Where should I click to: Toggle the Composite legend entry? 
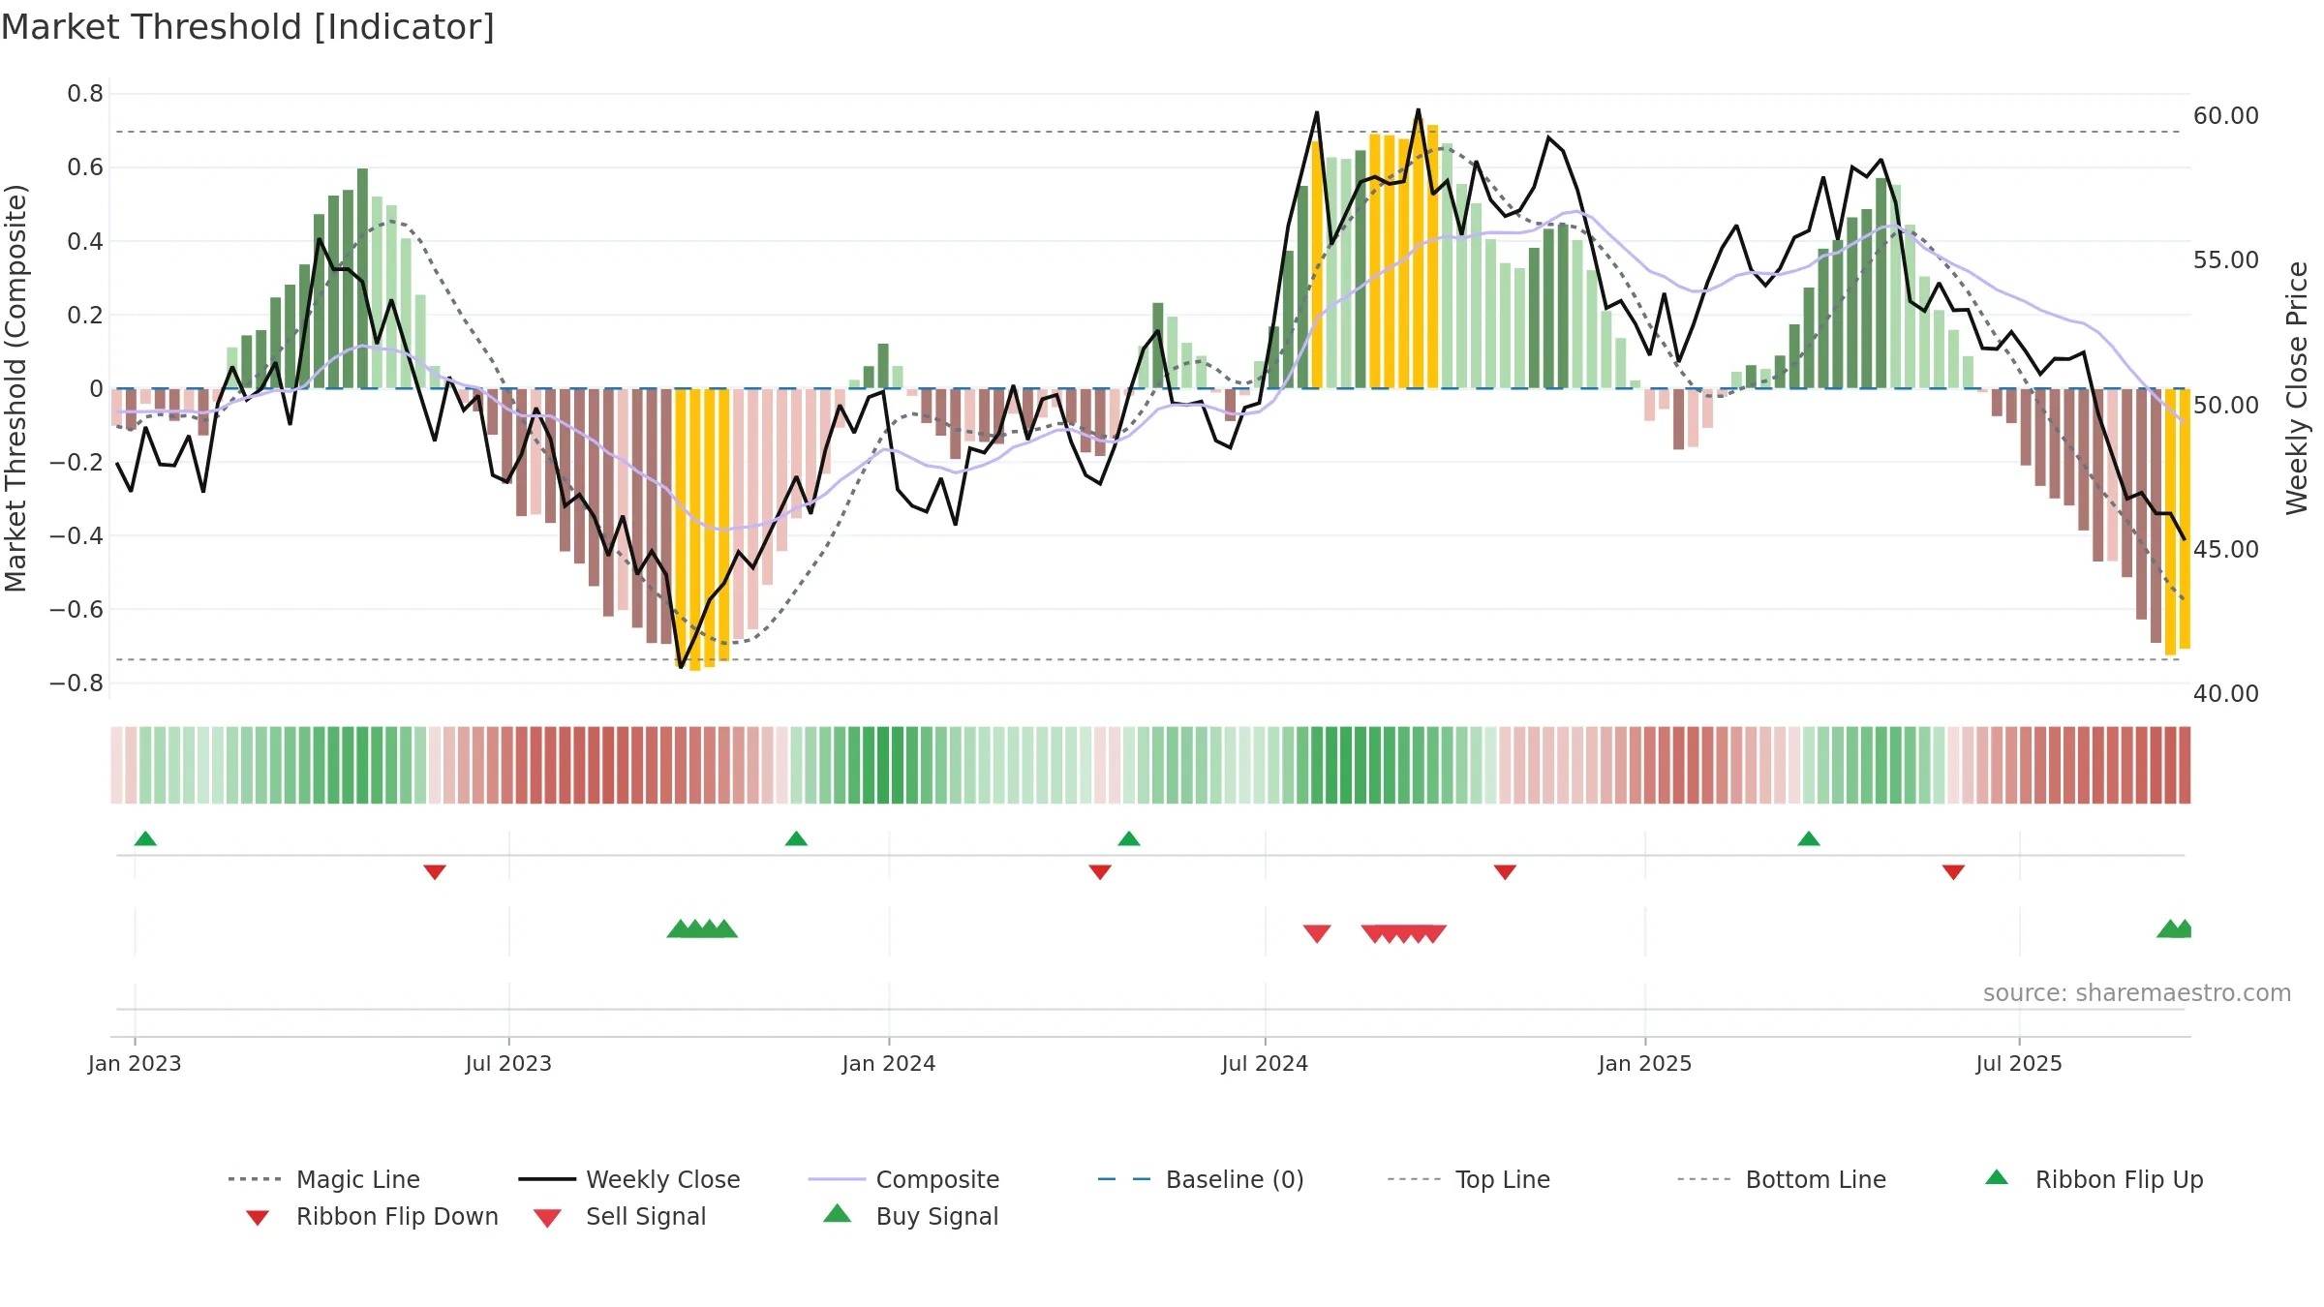click(x=903, y=1179)
